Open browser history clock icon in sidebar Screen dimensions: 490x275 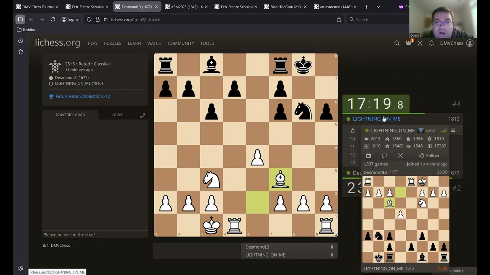click(21, 41)
